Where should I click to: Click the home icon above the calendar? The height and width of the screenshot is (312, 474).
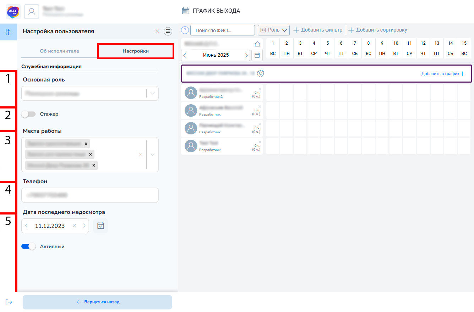click(257, 44)
